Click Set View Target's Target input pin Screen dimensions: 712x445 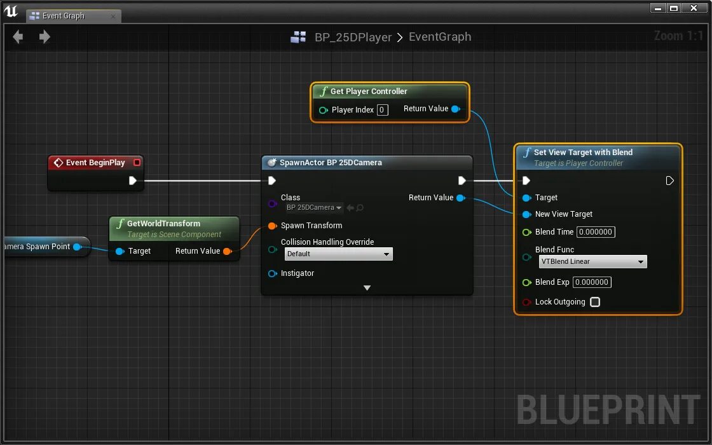pos(527,198)
